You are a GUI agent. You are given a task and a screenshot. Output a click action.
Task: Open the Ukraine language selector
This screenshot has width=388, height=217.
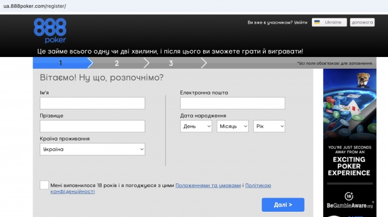[330, 22]
